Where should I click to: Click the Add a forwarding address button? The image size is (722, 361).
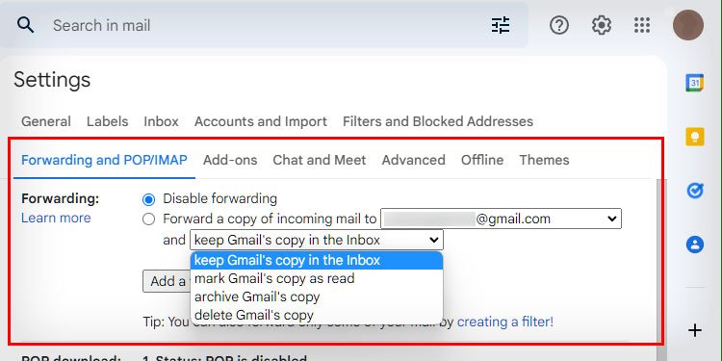coord(167,281)
